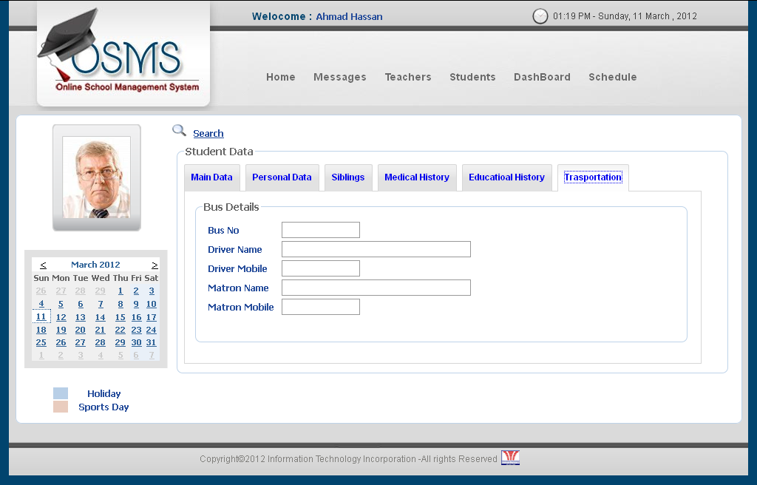Click the Bus Details group heading
The image size is (757, 485).
click(x=231, y=207)
